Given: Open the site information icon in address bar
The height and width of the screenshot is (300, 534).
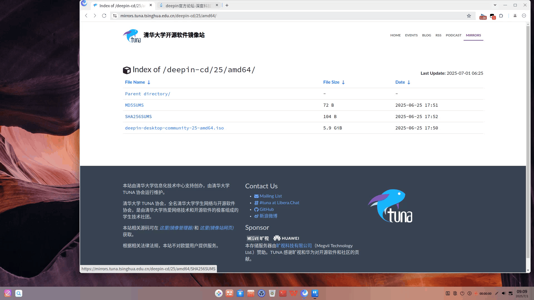Looking at the screenshot, I should click(x=115, y=16).
